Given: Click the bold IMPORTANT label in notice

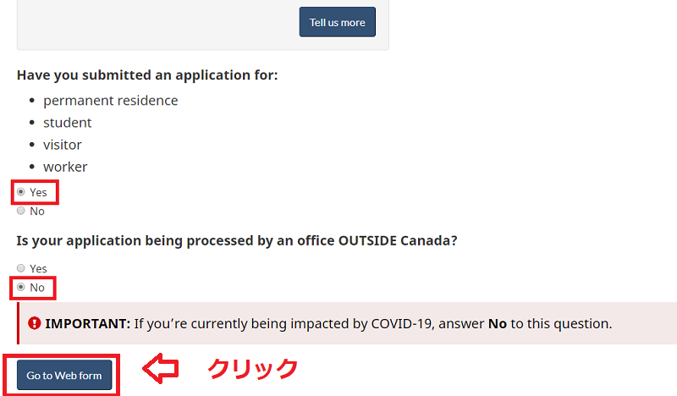Looking at the screenshot, I should coord(88,323).
